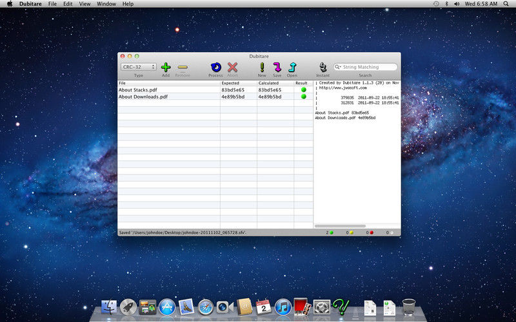This screenshot has width=516, height=322.
Task: Select the About Downloads.pdf file row
Action: [x=215, y=97]
